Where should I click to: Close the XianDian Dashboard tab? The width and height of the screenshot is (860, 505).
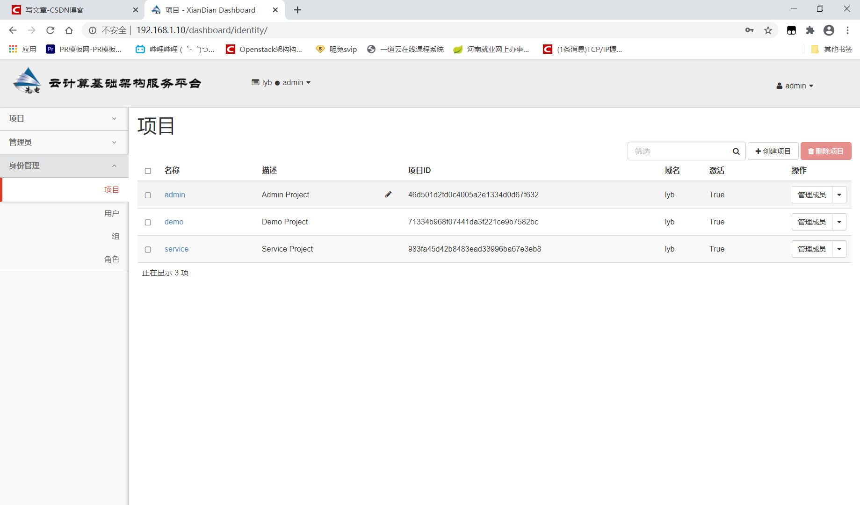tap(275, 10)
